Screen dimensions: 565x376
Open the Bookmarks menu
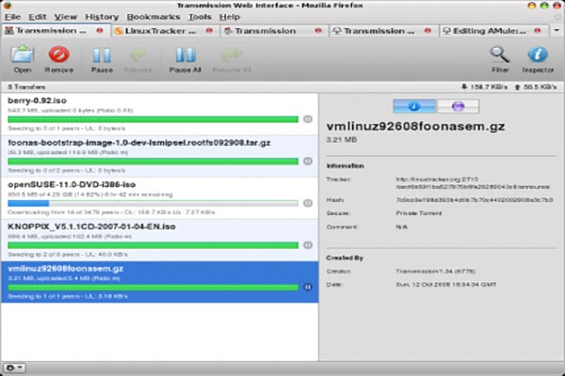point(153,17)
